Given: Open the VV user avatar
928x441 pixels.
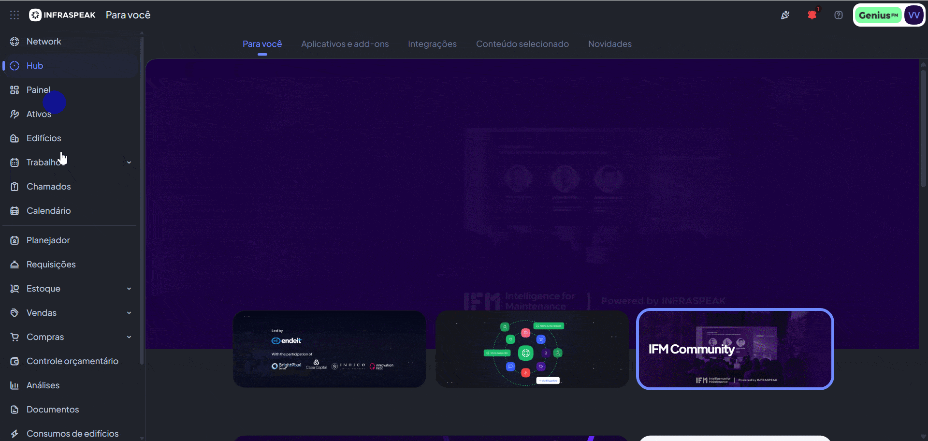Looking at the screenshot, I should 914,15.
